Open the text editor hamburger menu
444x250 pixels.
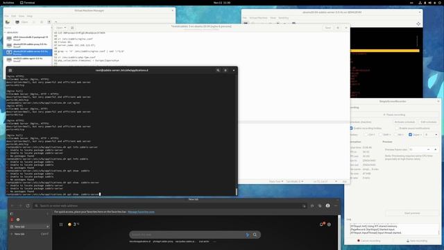click(338, 28)
